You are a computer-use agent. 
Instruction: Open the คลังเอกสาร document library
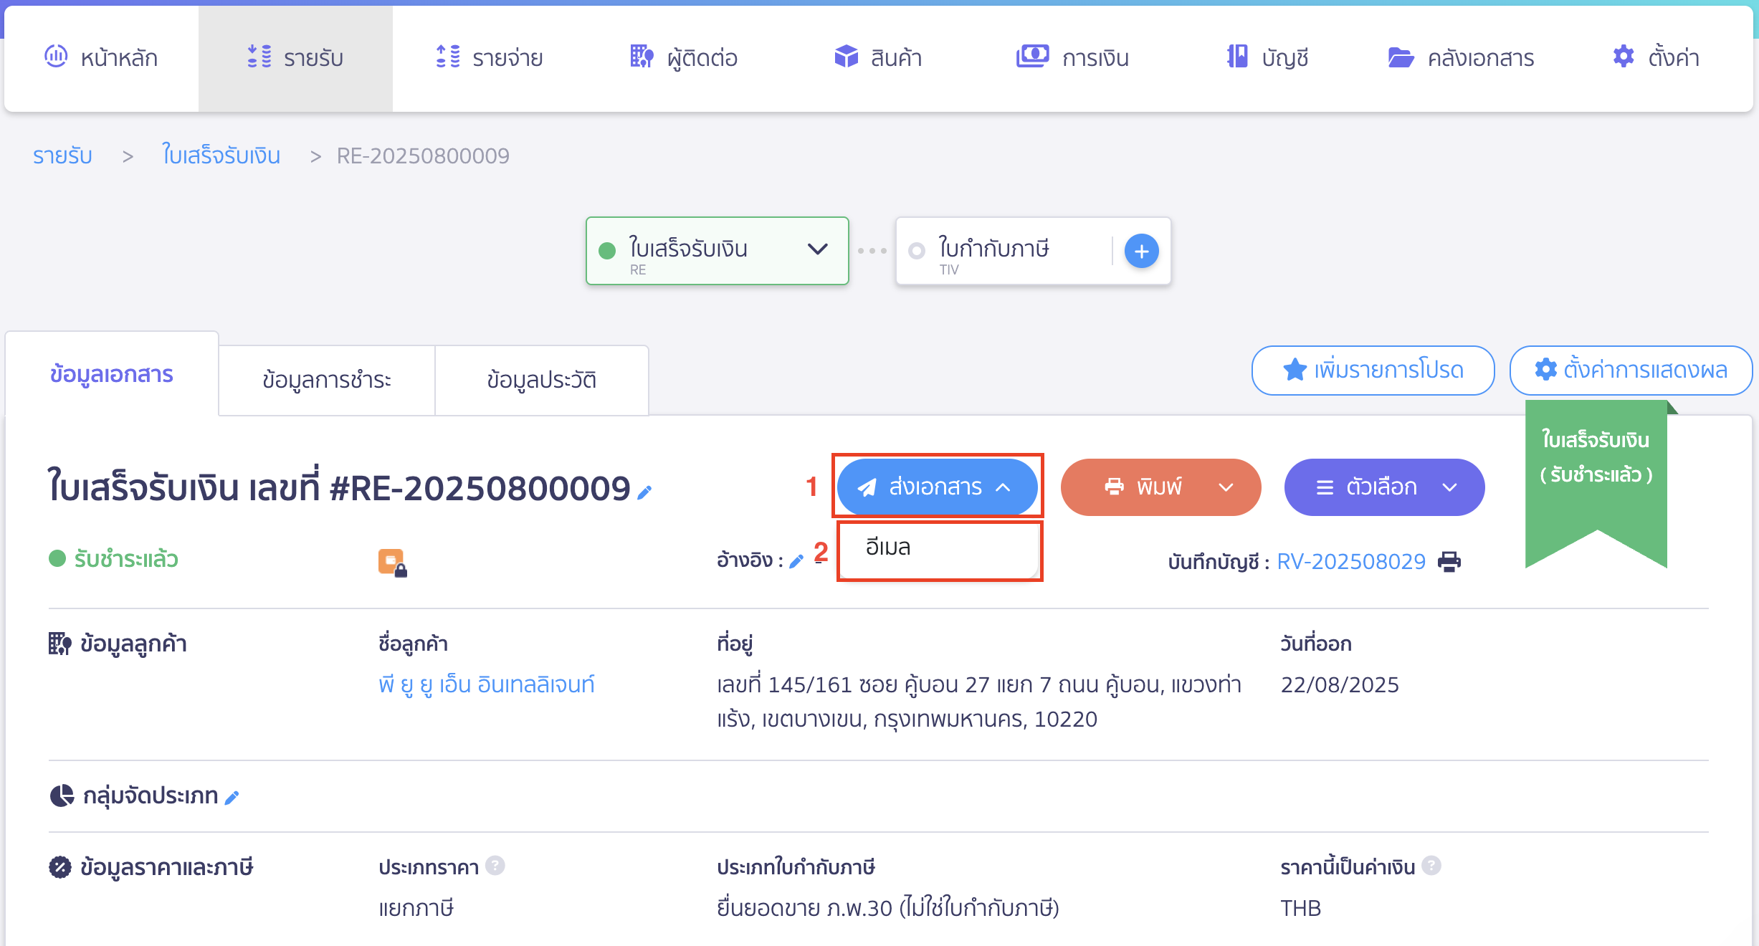(x=1461, y=57)
